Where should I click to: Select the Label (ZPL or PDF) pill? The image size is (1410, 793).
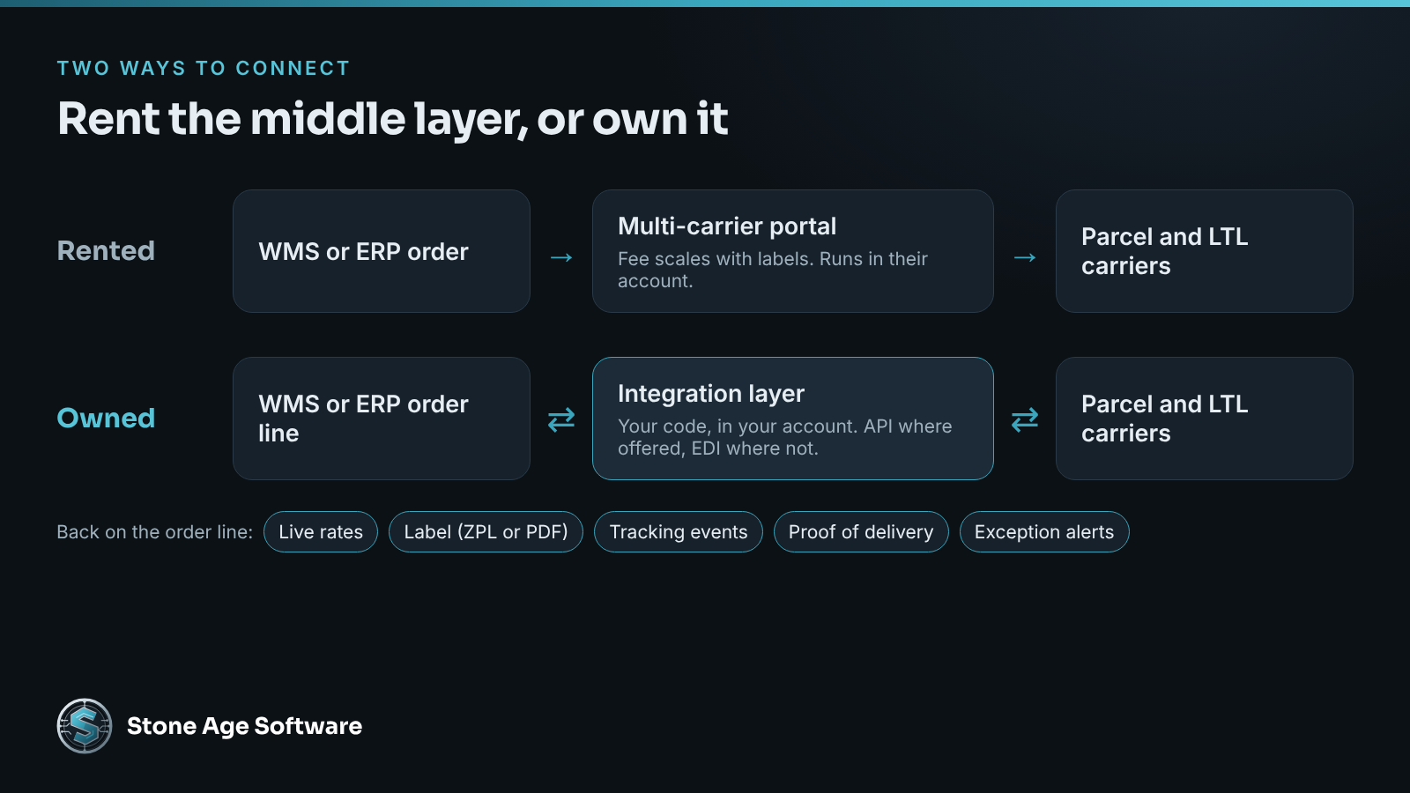click(486, 532)
